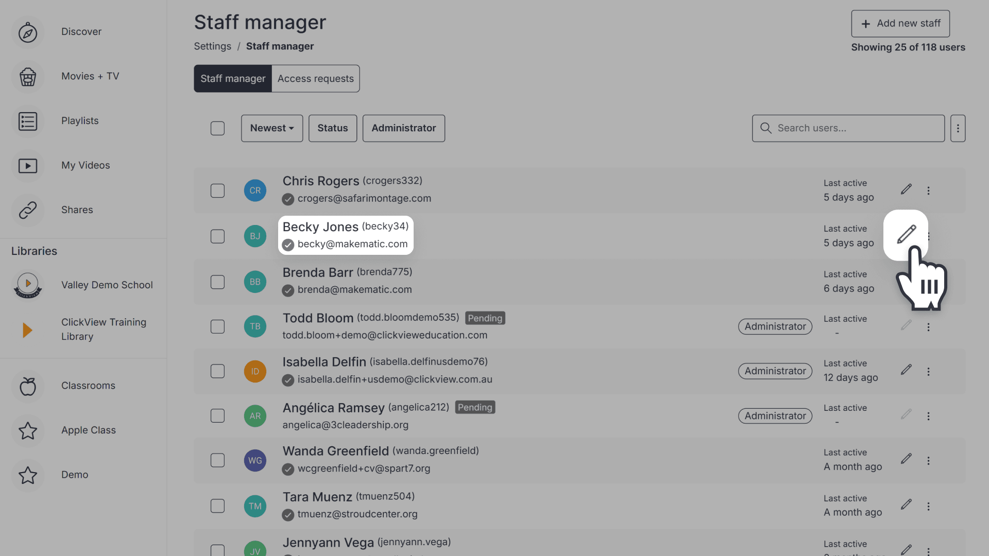This screenshot has height=556, width=989.
Task: Click the Add new staff button
Action: point(900,23)
